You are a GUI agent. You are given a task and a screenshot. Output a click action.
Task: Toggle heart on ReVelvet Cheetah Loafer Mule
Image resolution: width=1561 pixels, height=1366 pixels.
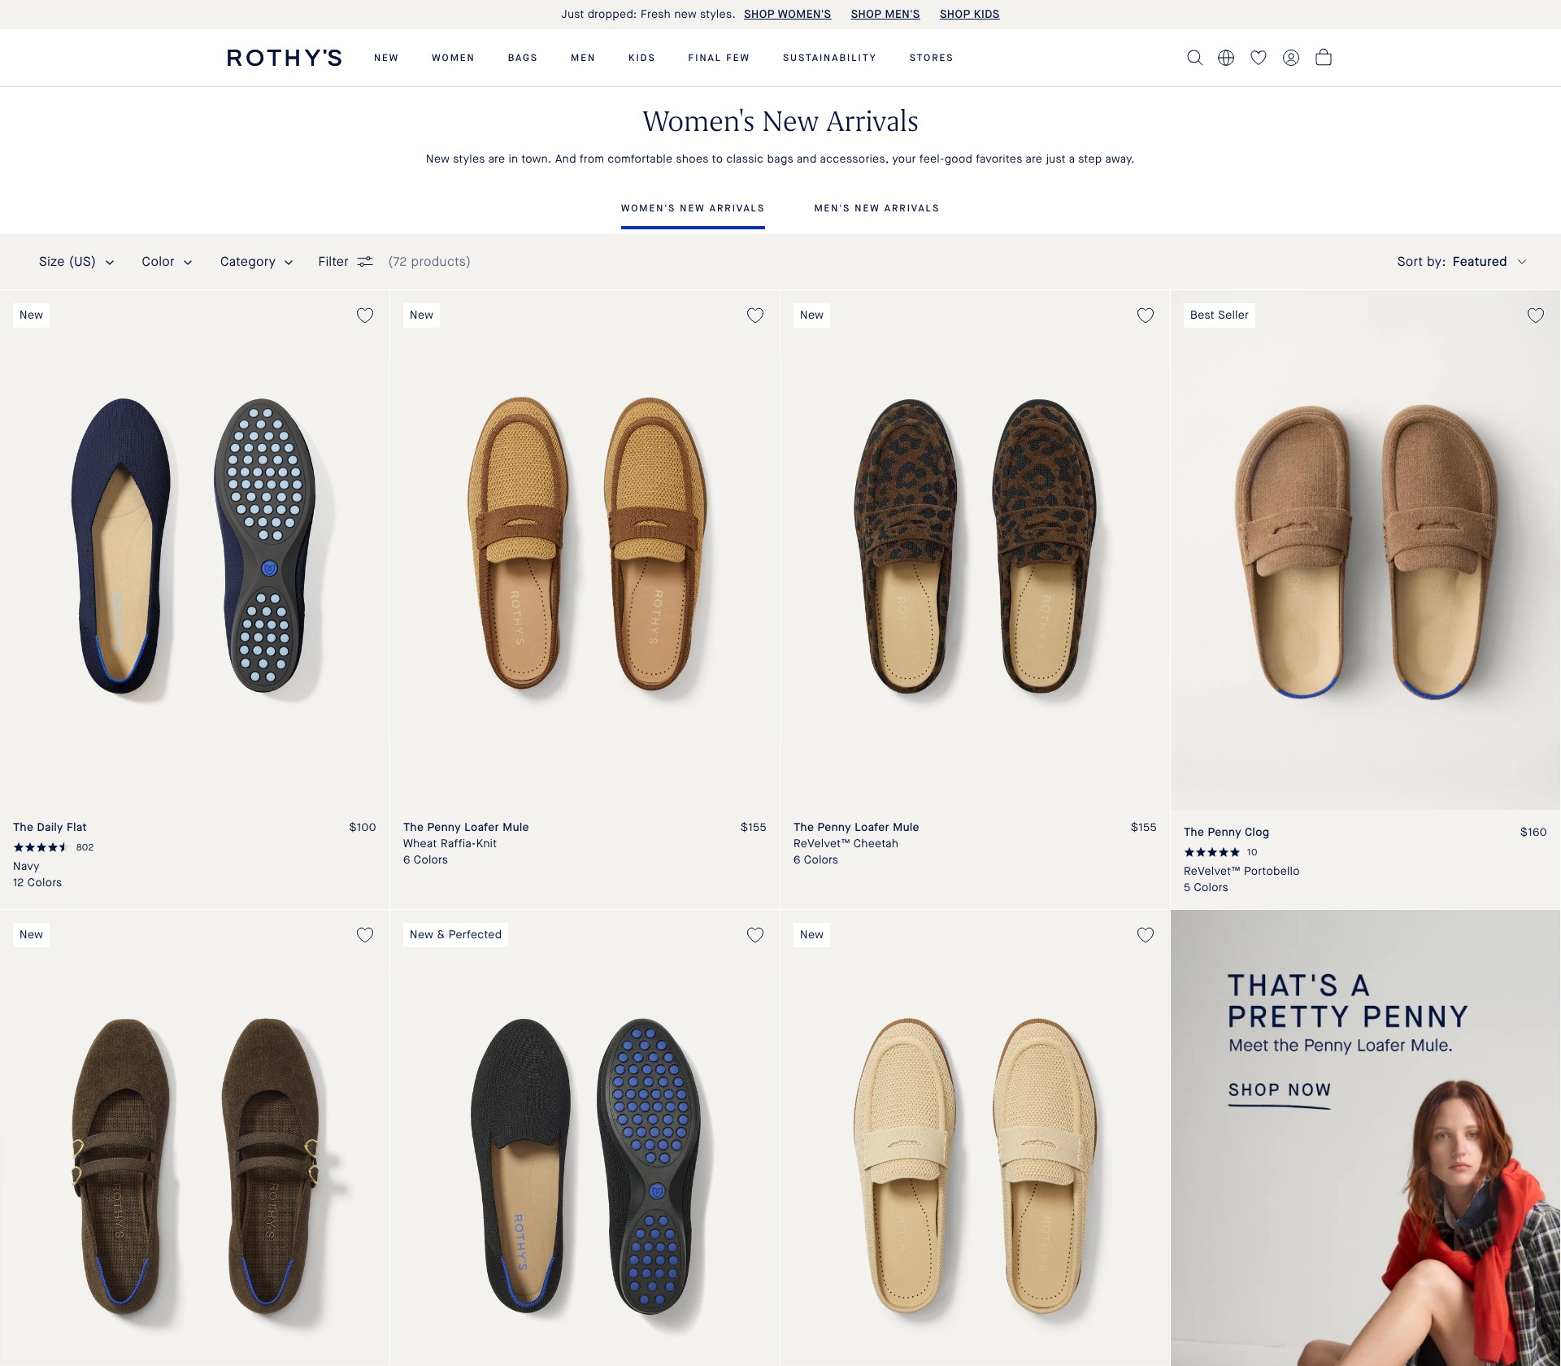1146,315
